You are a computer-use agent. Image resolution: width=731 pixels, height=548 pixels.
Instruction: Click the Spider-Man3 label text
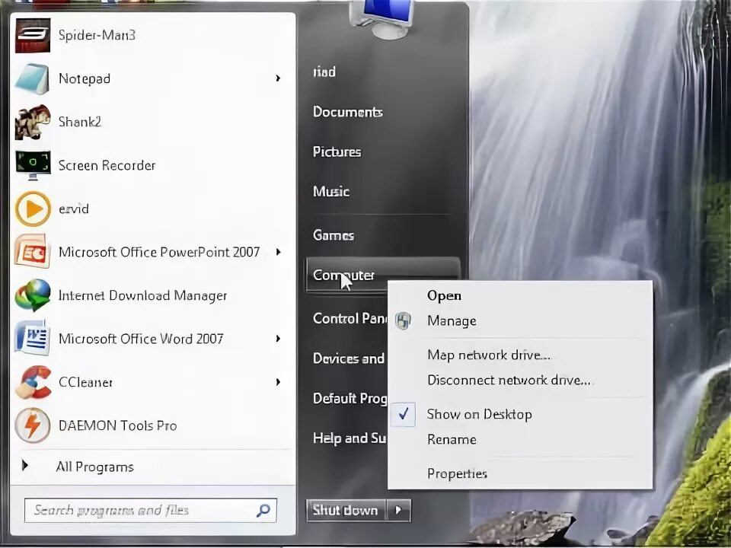[x=97, y=35]
